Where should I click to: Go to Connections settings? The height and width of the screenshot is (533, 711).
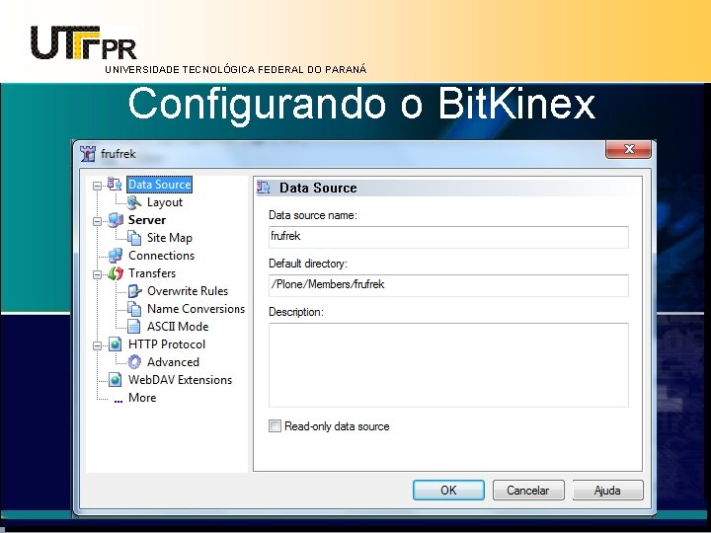pos(161,256)
